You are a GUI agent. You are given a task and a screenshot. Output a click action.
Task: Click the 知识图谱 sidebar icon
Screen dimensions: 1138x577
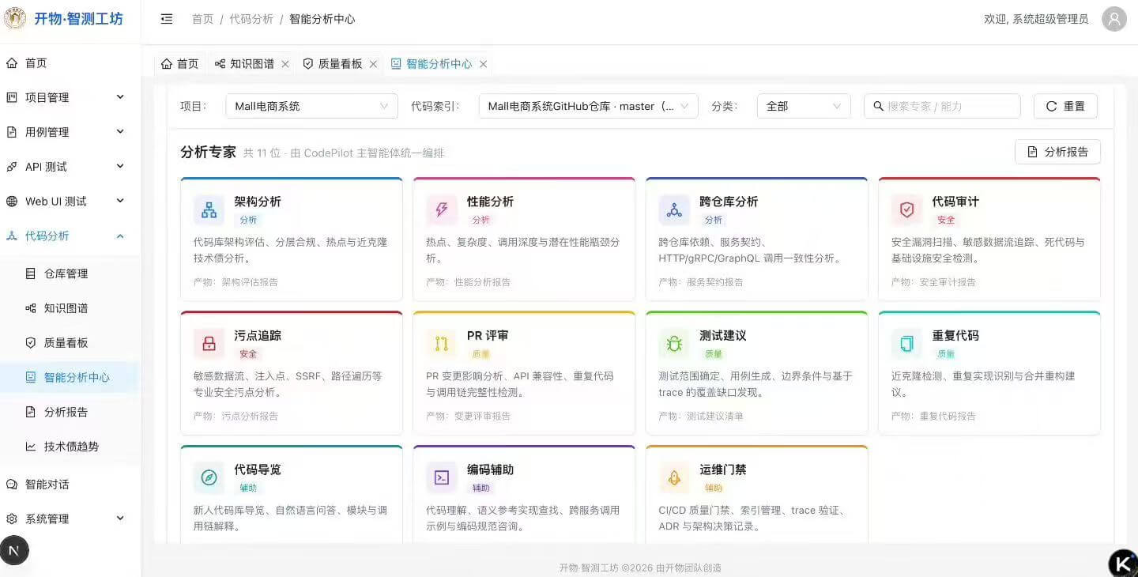click(x=31, y=308)
